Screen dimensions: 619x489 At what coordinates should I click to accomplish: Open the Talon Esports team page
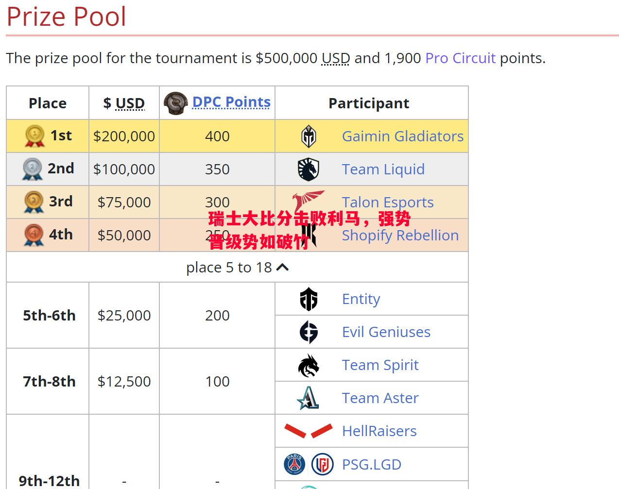pos(388,202)
